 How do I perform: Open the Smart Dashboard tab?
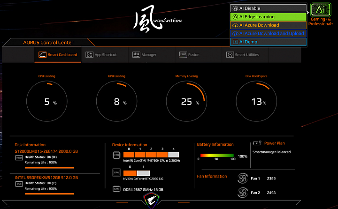[x=58, y=55]
